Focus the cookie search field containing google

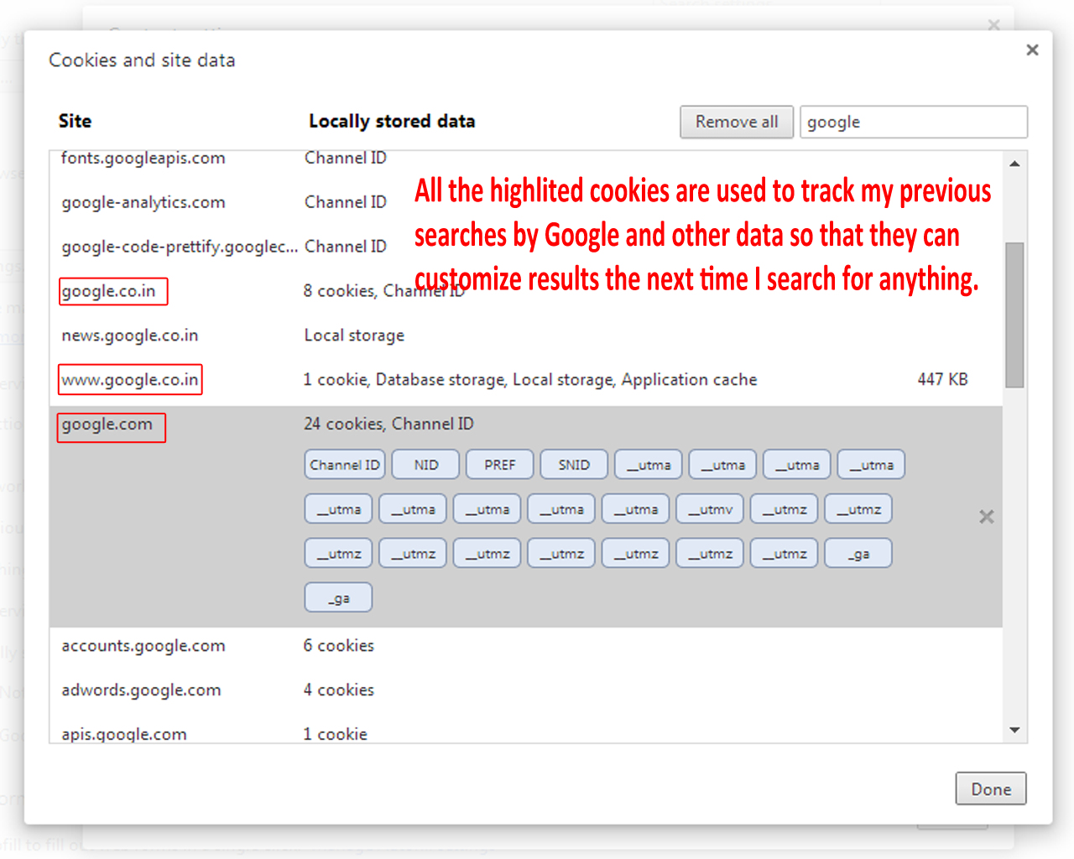tap(913, 122)
